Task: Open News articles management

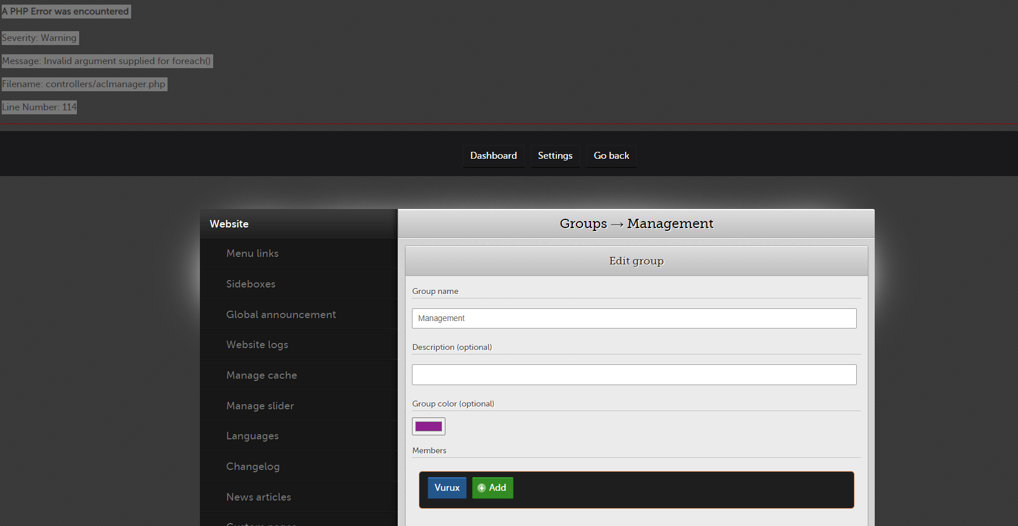Action: [258, 497]
